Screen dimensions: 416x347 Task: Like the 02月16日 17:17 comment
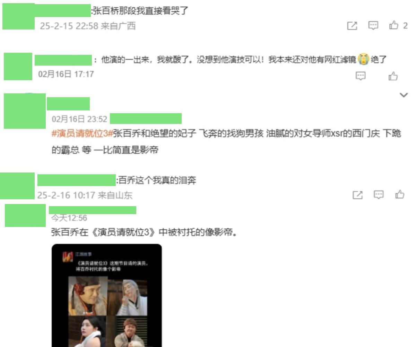point(393,76)
